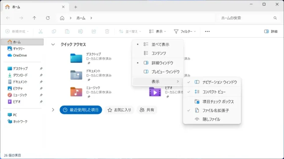Select ネットワーク in navigation pane

point(17,122)
